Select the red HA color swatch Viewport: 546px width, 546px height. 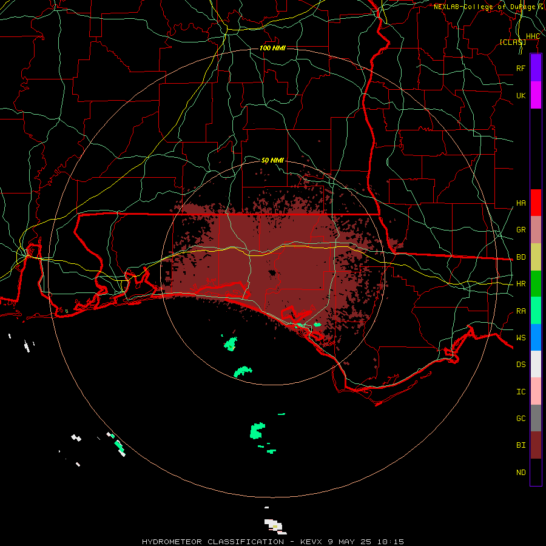(x=536, y=203)
